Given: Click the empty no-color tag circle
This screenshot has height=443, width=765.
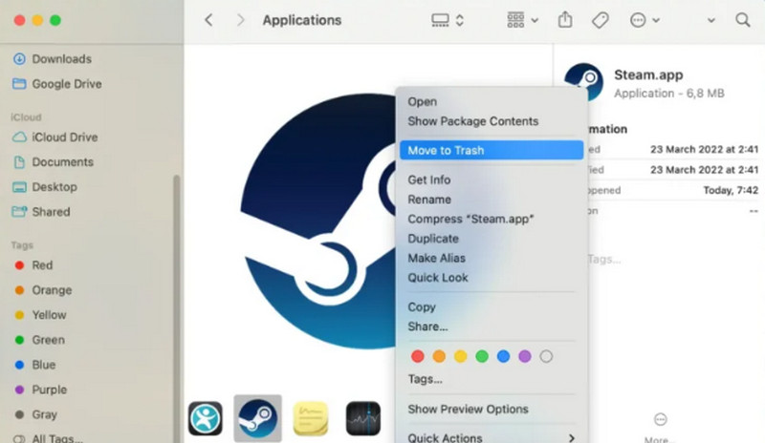Looking at the screenshot, I should (x=546, y=356).
